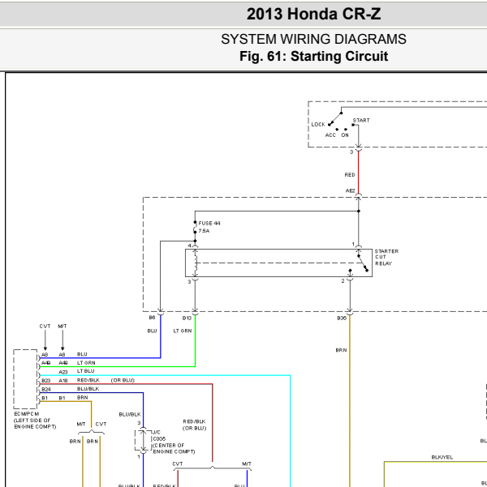This screenshot has width=487, height=487.
Task: Click the 'Fig. 61: Starting Circuit' caption
Action: pyautogui.click(x=313, y=56)
